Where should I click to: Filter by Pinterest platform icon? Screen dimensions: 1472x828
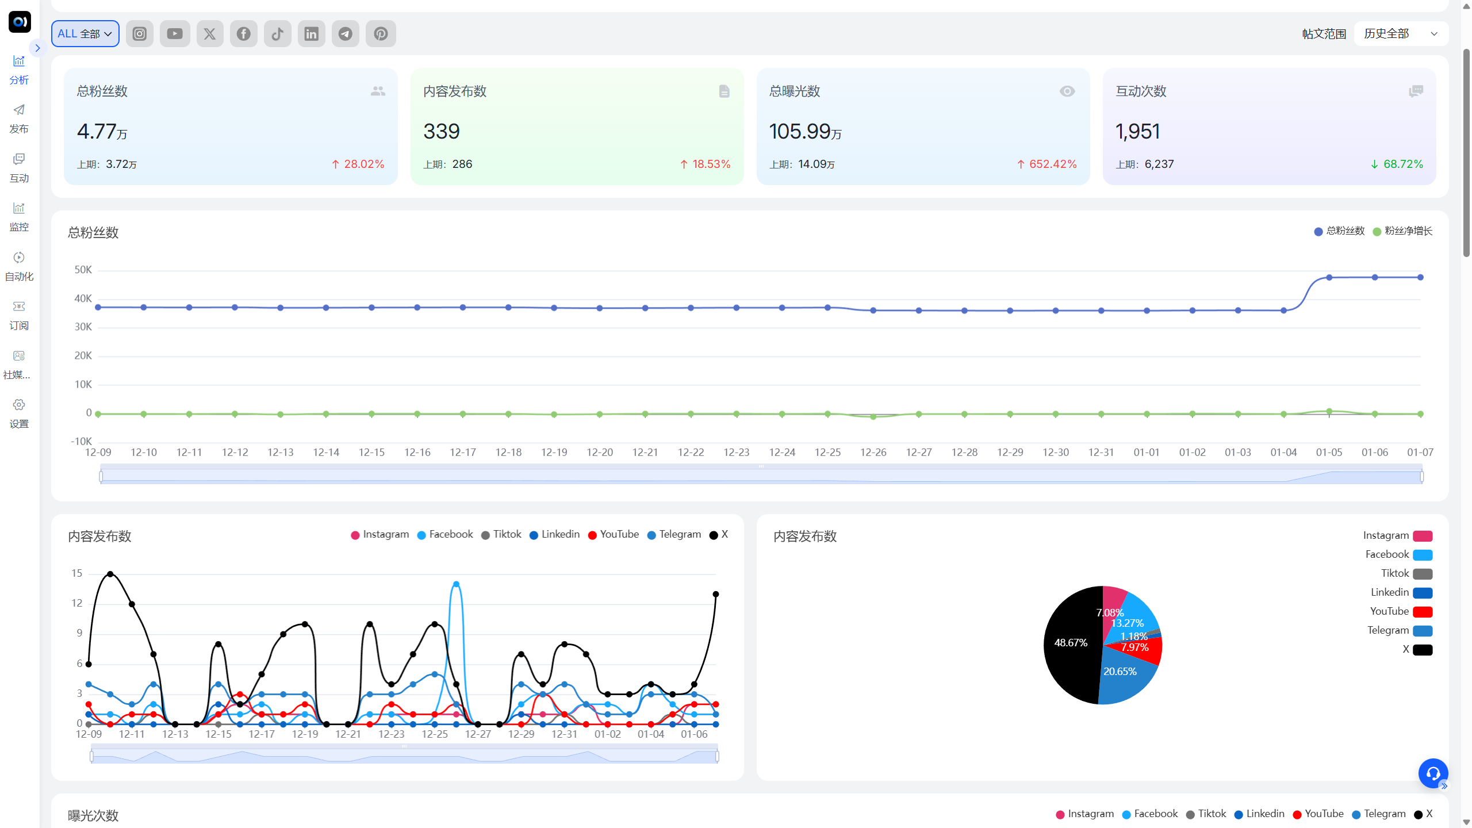[381, 34]
